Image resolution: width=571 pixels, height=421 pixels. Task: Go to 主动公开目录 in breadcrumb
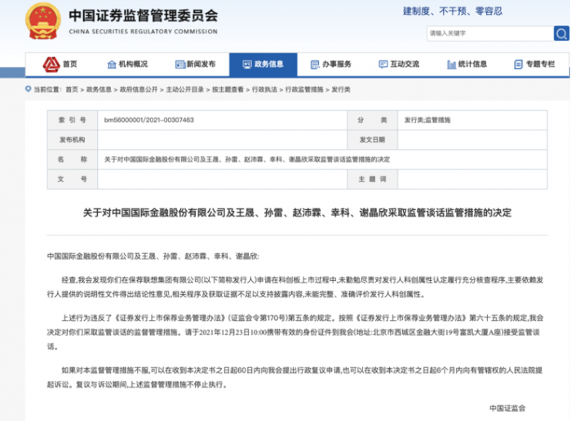click(185, 90)
